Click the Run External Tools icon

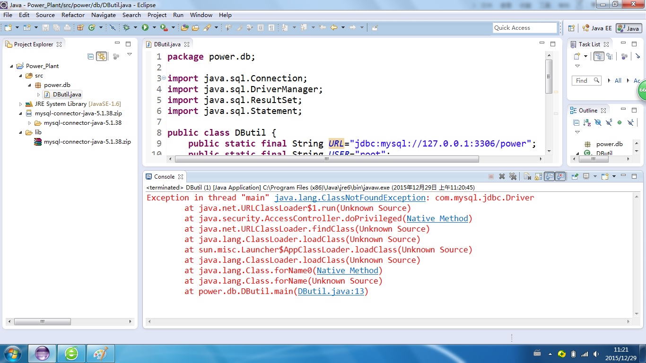click(x=164, y=27)
